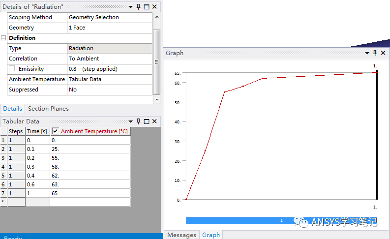
Task: Toggle Ambient Temperature column checkbox
Action: 56,131
